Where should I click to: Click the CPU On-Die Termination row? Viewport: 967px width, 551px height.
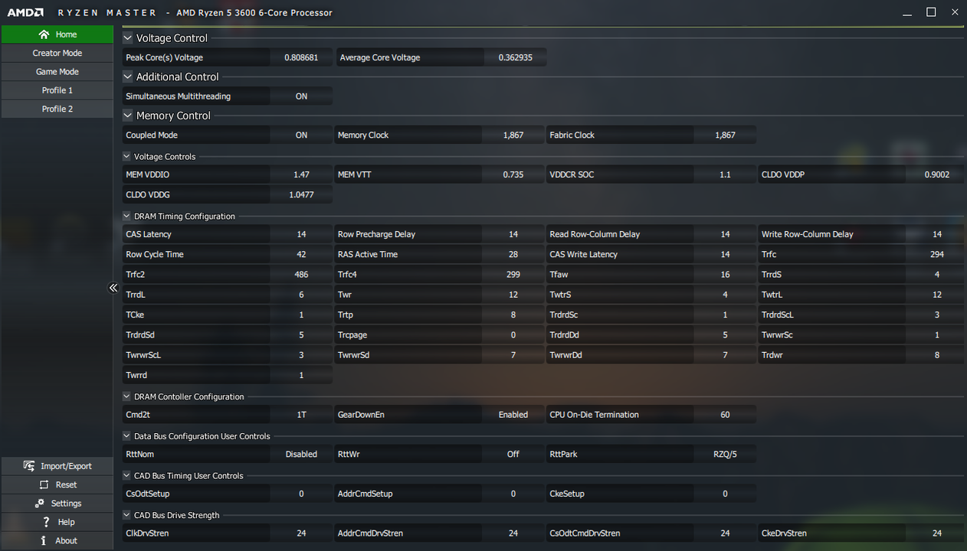(651, 415)
